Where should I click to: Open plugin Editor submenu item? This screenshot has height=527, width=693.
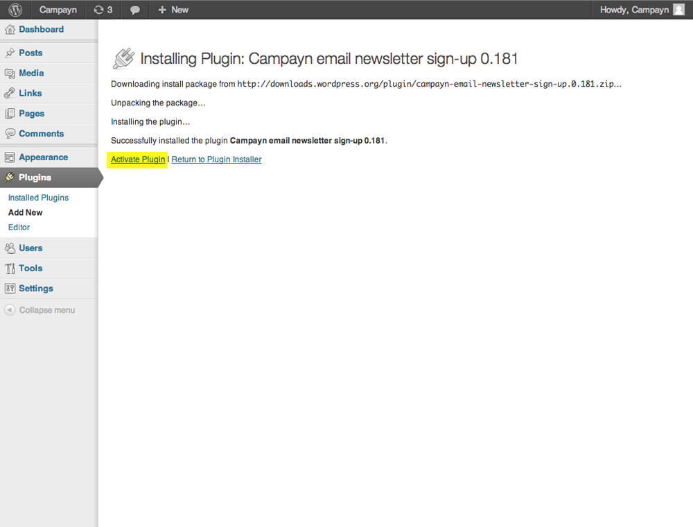(x=19, y=227)
